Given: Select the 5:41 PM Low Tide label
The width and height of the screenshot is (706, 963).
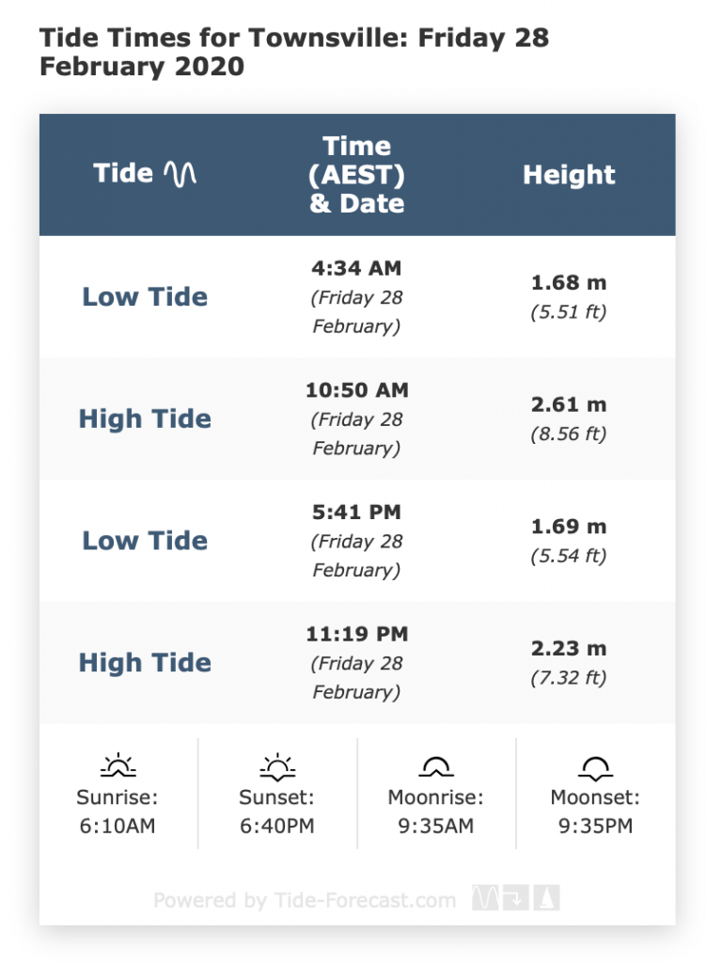Looking at the screenshot, I should pos(145,541).
